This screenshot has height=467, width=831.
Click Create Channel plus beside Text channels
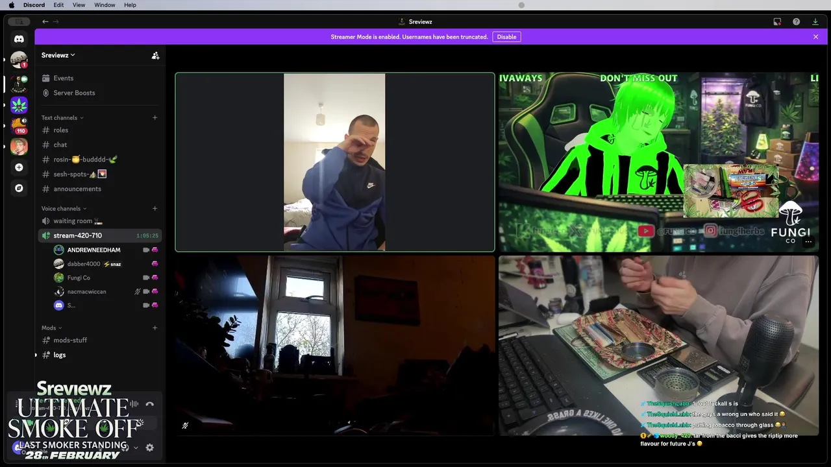tap(155, 117)
